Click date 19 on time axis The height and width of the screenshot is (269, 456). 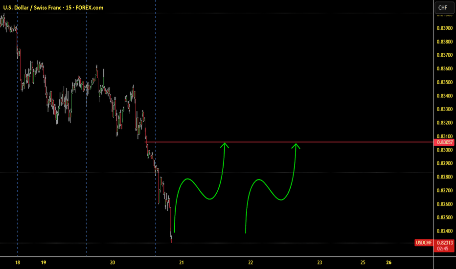pyautogui.click(x=44, y=263)
